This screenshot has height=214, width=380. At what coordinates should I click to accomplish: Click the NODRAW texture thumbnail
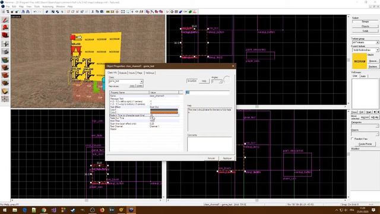[359, 61]
